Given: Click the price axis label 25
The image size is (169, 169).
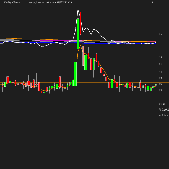Looking at the screenshot, I should point(160,78).
